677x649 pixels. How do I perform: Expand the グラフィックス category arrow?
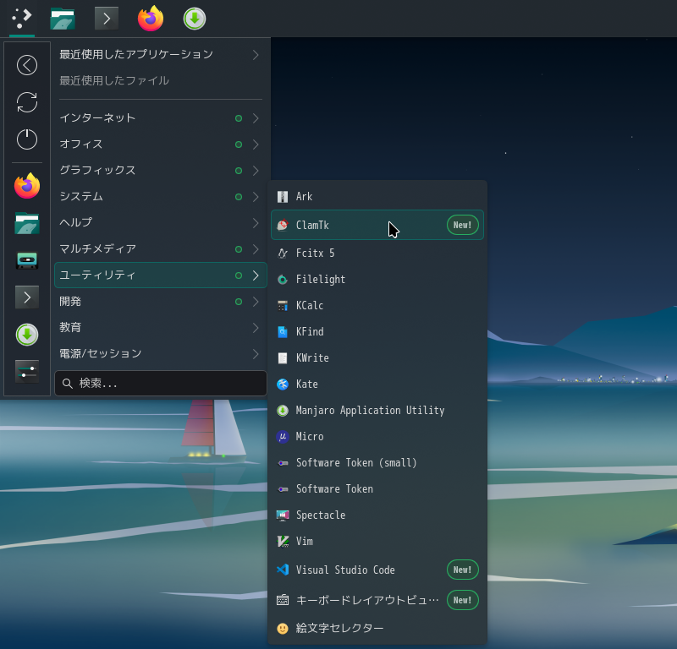(256, 171)
